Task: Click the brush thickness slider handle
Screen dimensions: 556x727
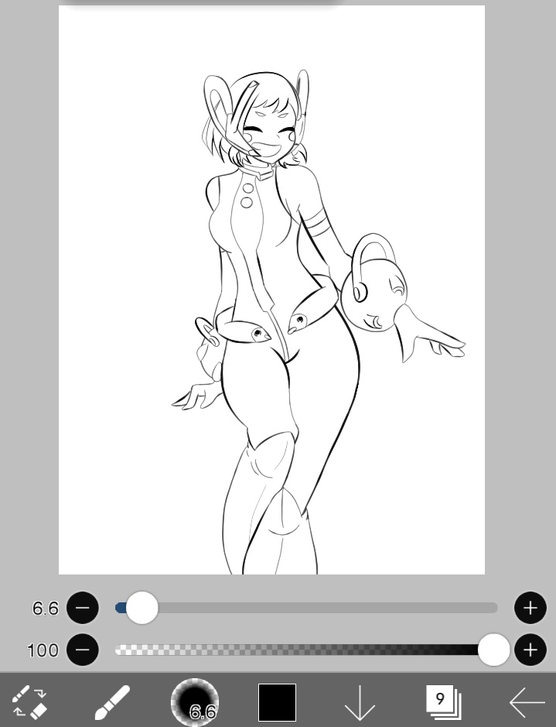Action: point(142,607)
